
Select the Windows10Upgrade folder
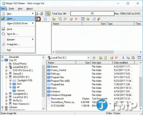click(61, 95)
